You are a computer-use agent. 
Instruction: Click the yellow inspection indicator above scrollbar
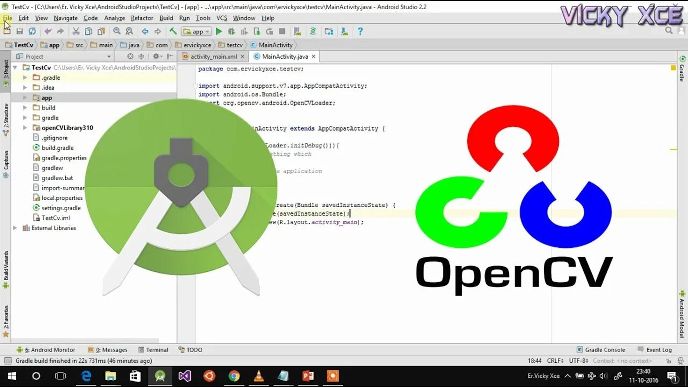673,68
